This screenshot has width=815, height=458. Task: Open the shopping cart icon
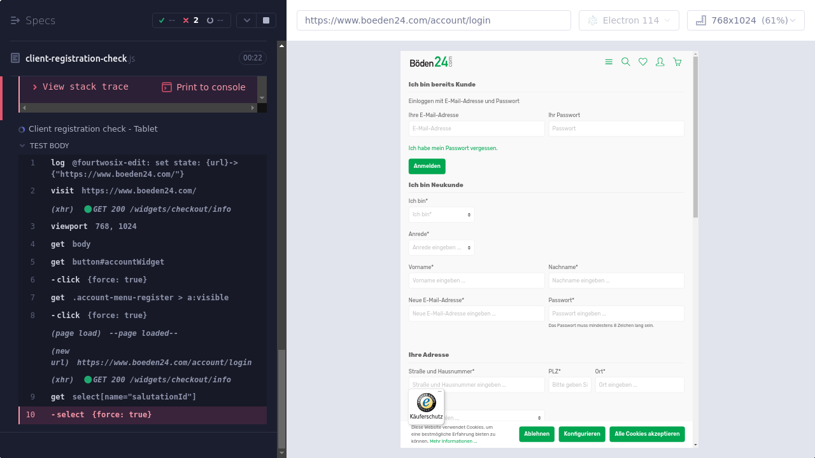coord(677,62)
